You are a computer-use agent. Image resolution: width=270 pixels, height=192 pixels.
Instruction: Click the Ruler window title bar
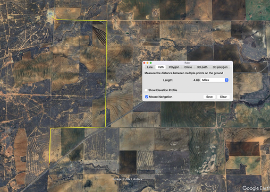click(188, 63)
